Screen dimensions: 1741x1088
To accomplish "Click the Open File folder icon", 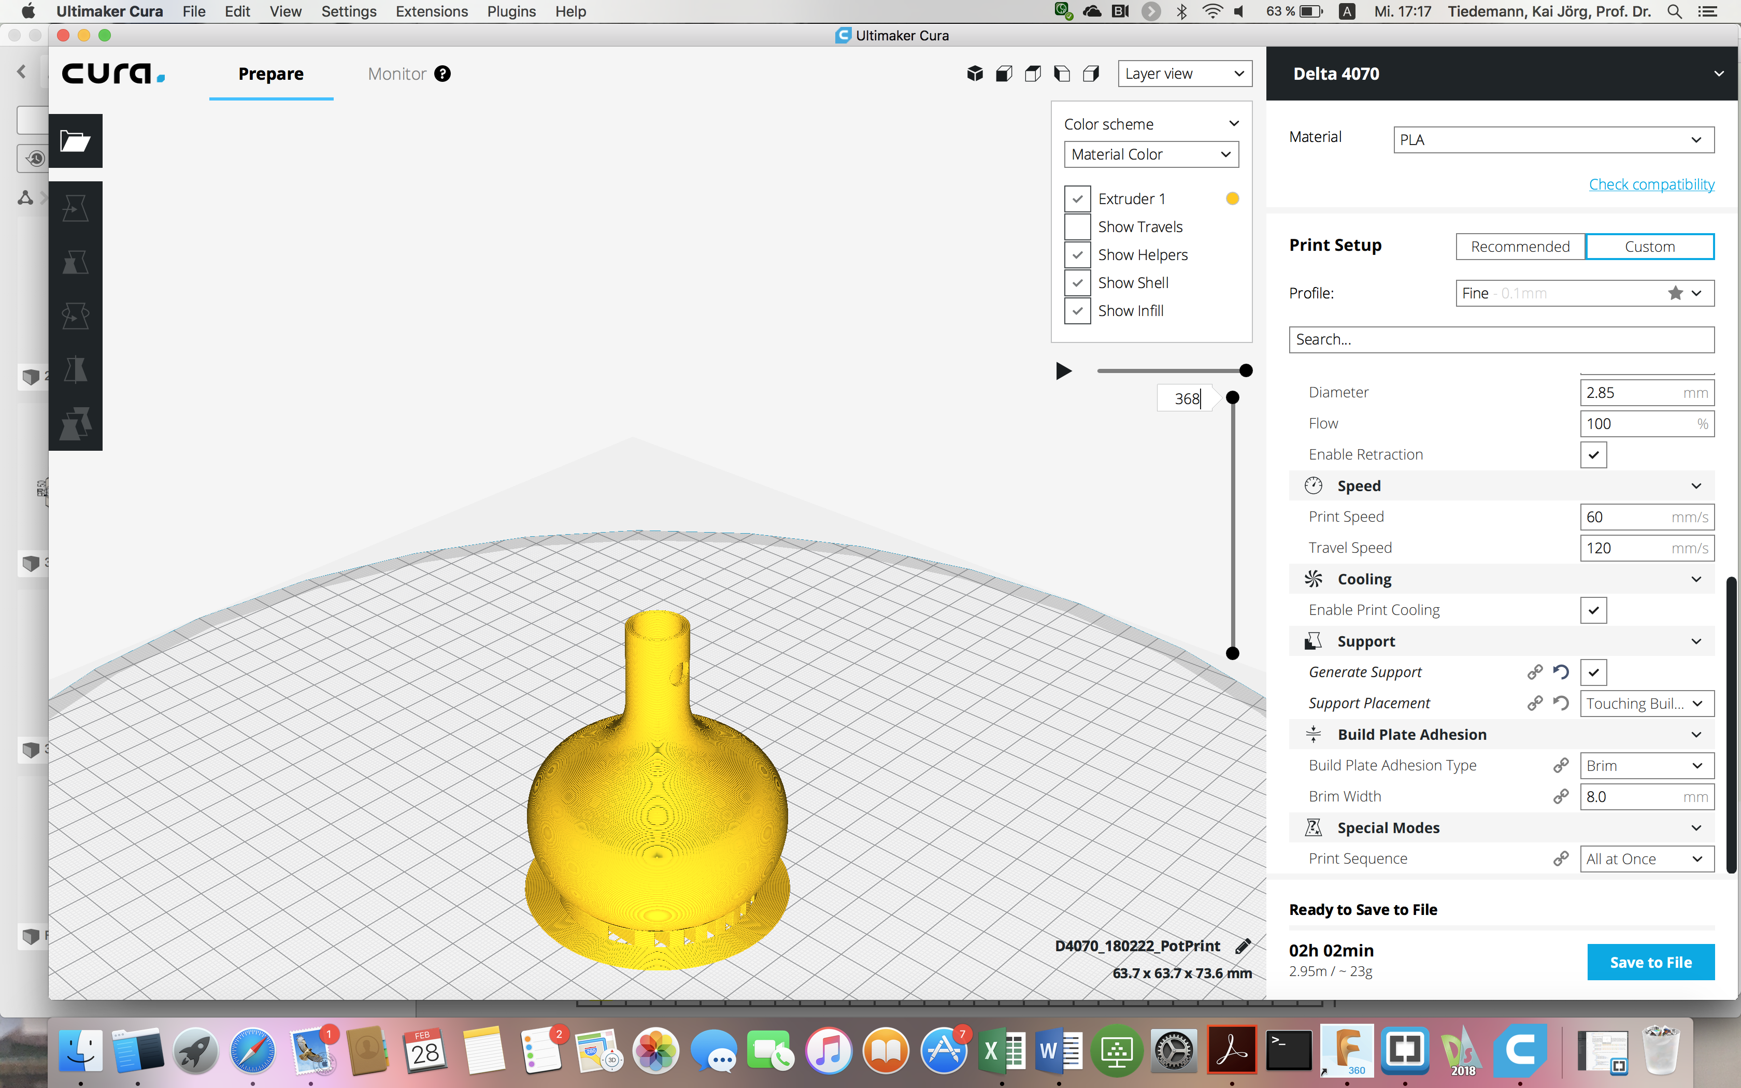I will tap(75, 140).
